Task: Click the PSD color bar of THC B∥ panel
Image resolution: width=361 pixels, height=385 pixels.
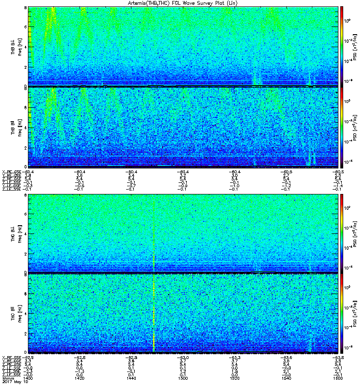Action: pyautogui.click(x=342, y=314)
